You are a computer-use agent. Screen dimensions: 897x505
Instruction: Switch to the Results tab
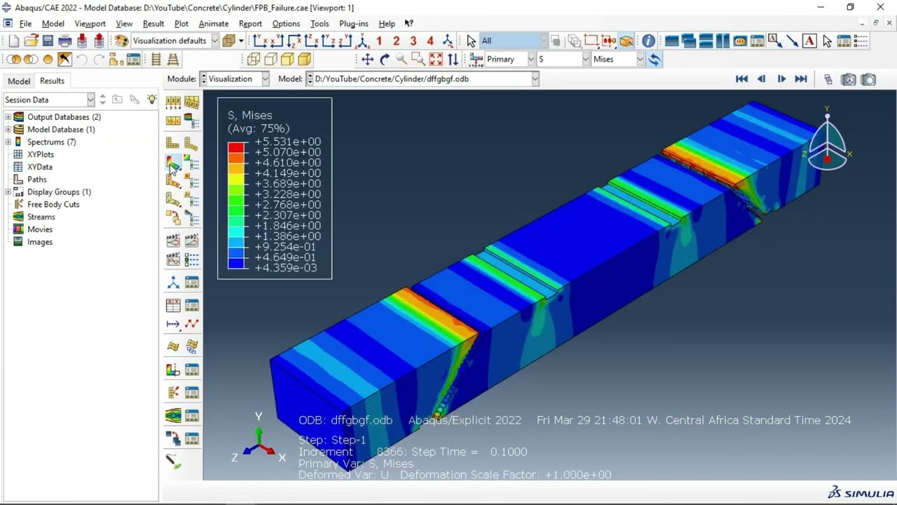pyautogui.click(x=52, y=81)
